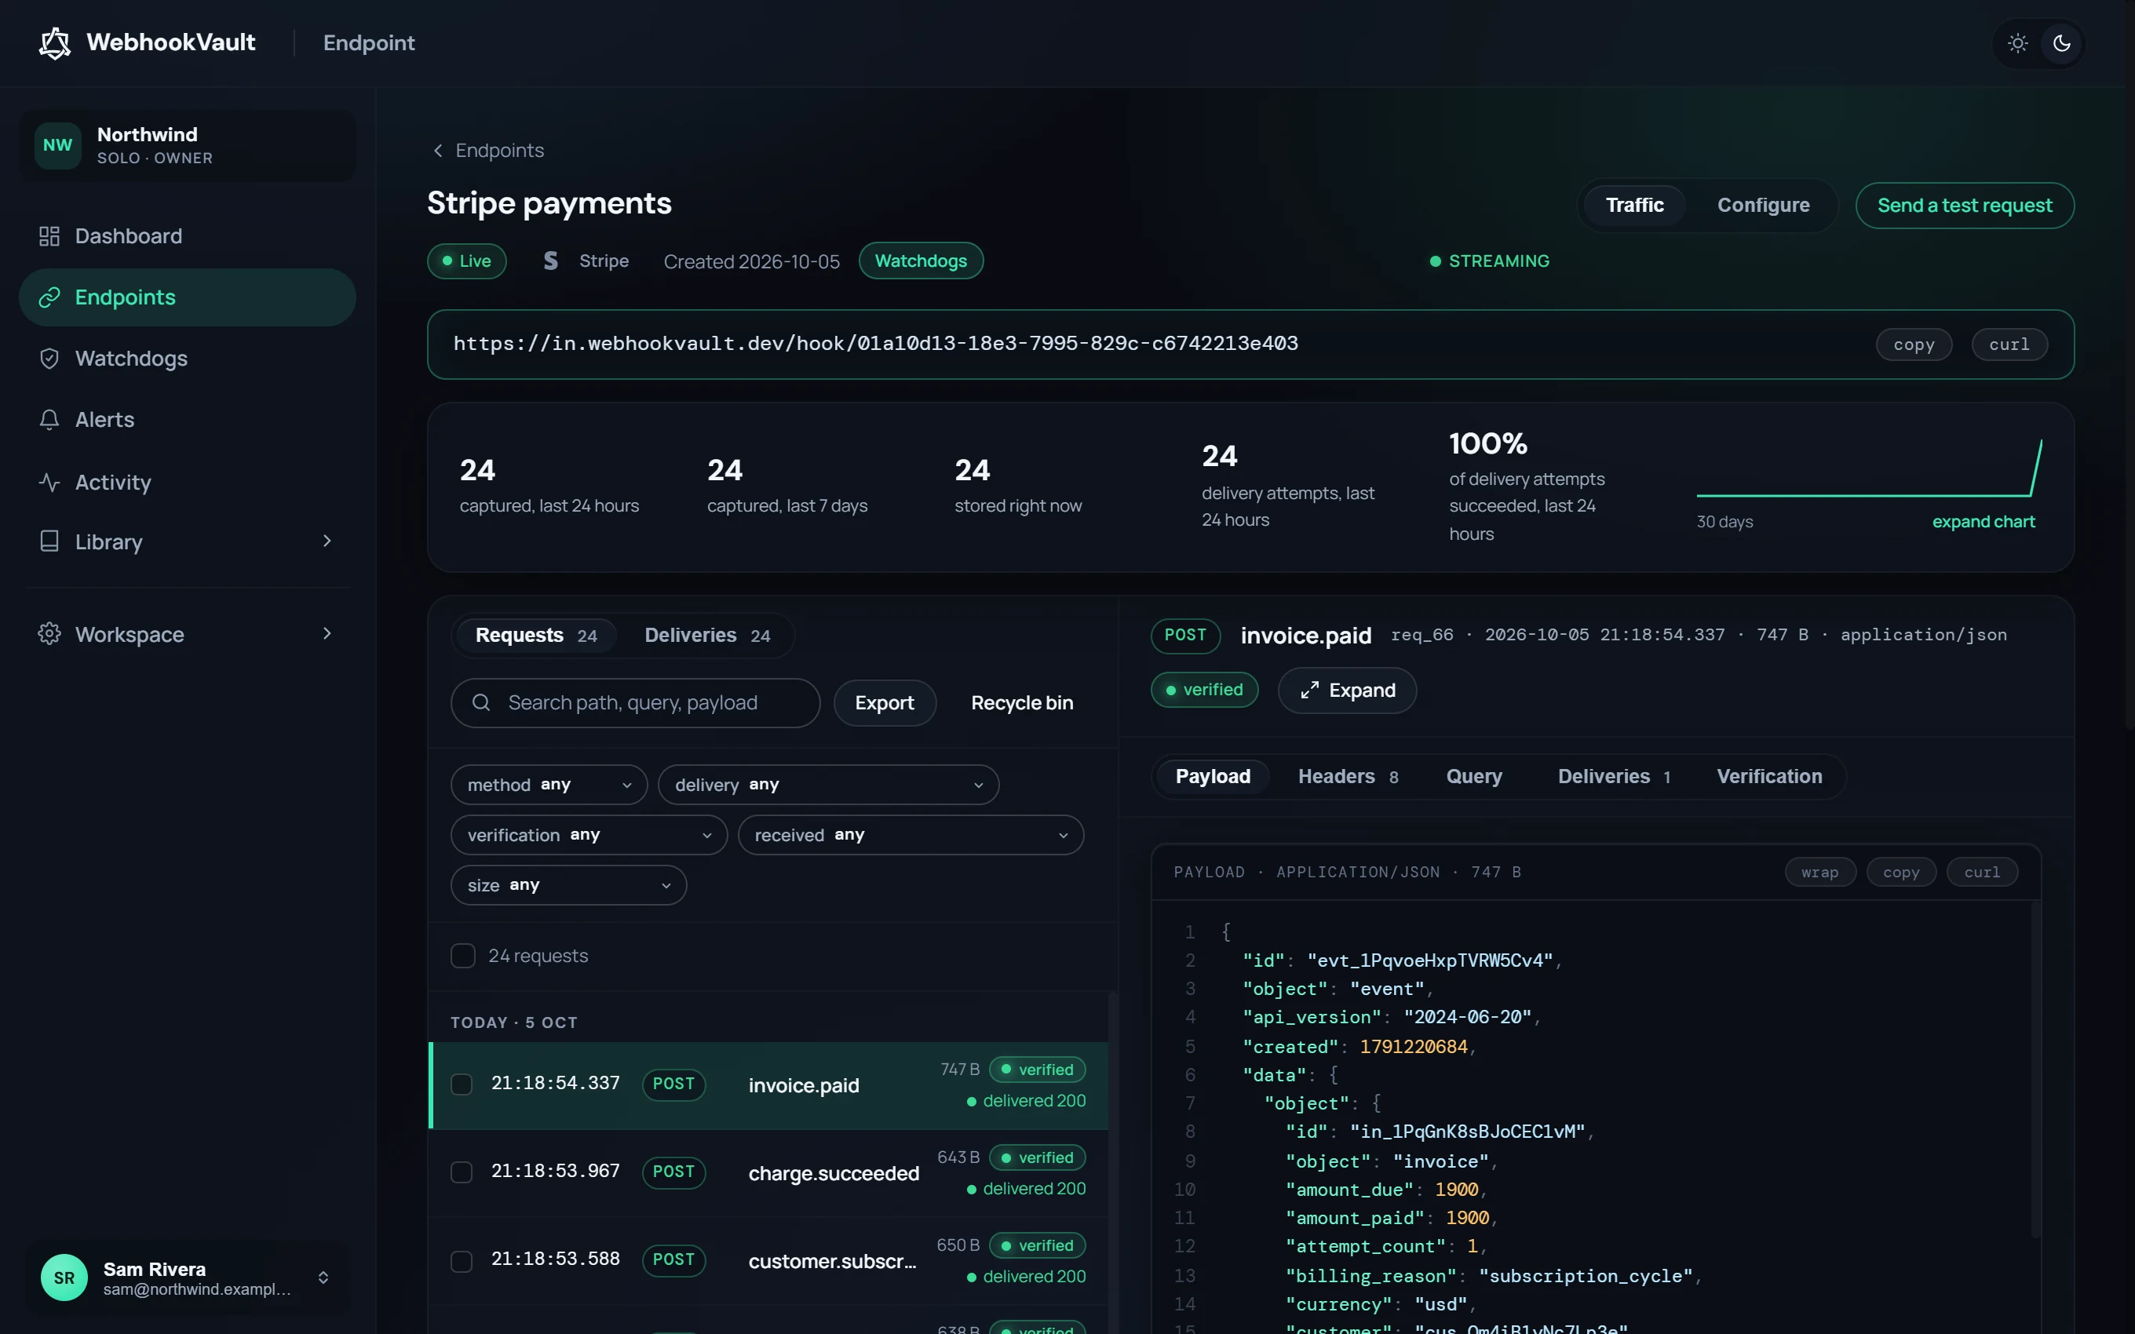The width and height of the screenshot is (2135, 1334).
Task: Click the expand arrows icon on Expand button
Action: coord(1309,690)
